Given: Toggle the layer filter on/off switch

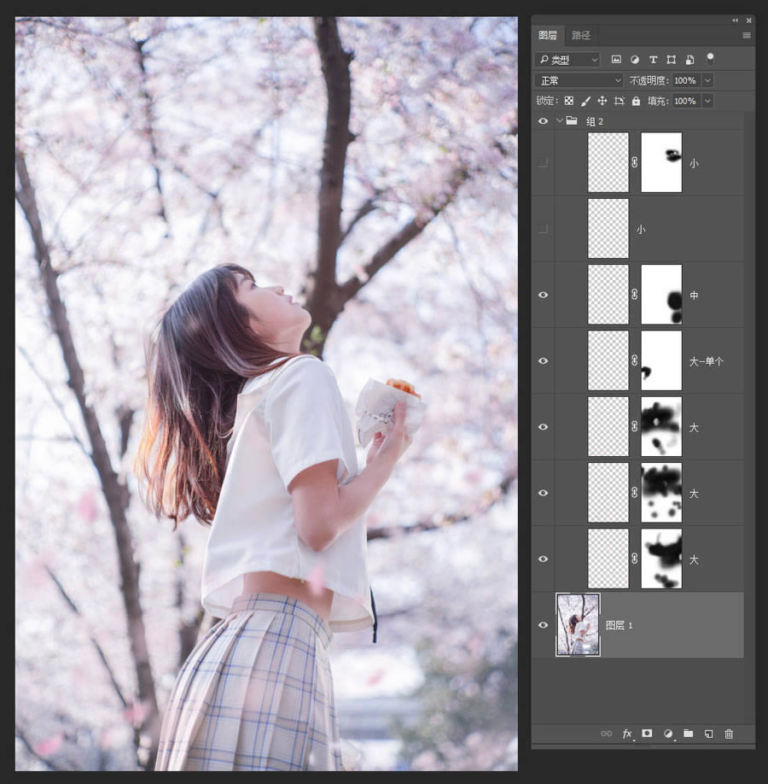Looking at the screenshot, I should click(x=710, y=59).
